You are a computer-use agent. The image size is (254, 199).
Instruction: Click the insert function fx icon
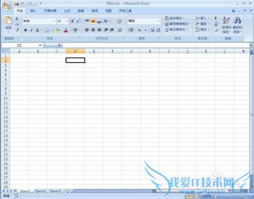pos(59,45)
